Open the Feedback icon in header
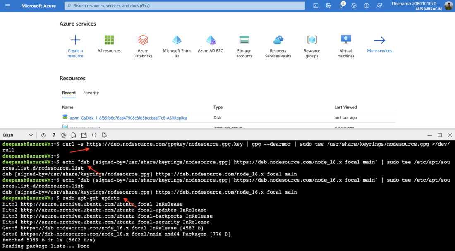The image size is (455, 251). tap(379, 5)
